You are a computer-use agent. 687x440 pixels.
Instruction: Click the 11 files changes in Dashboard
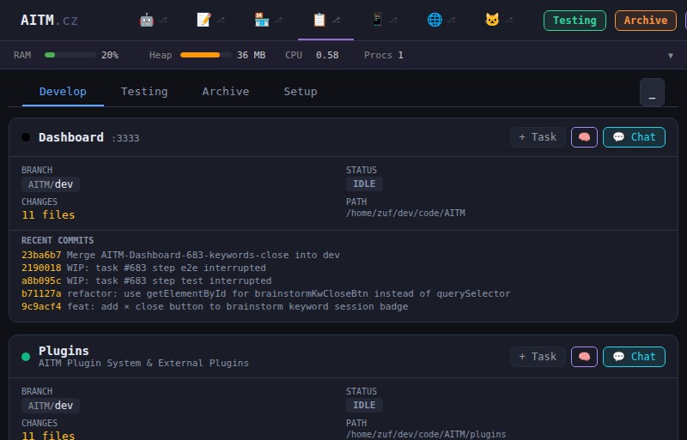tap(48, 215)
